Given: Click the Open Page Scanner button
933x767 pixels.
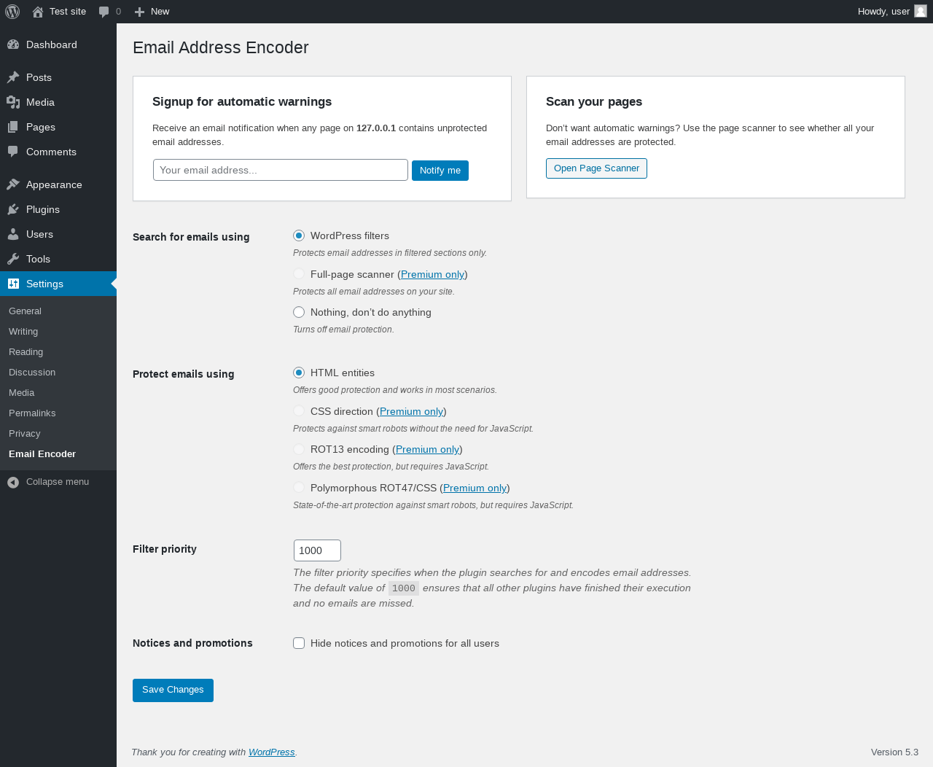Looking at the screenshot, I should point(596,168).
